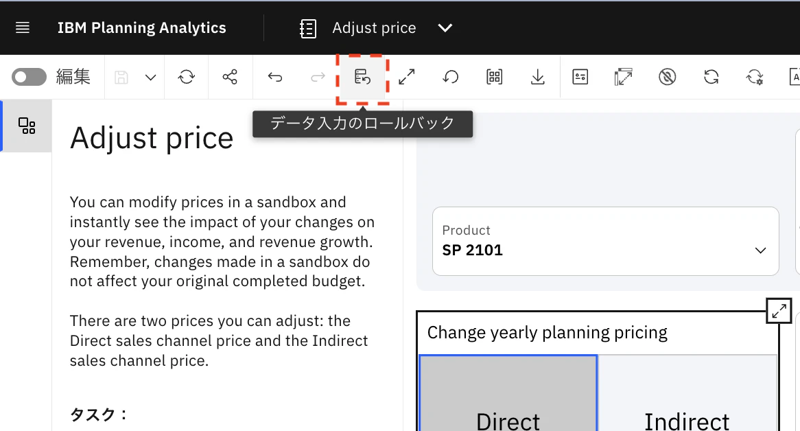
Task: Click the refresh icon beside save dropdown
Action: pos(186,77)
